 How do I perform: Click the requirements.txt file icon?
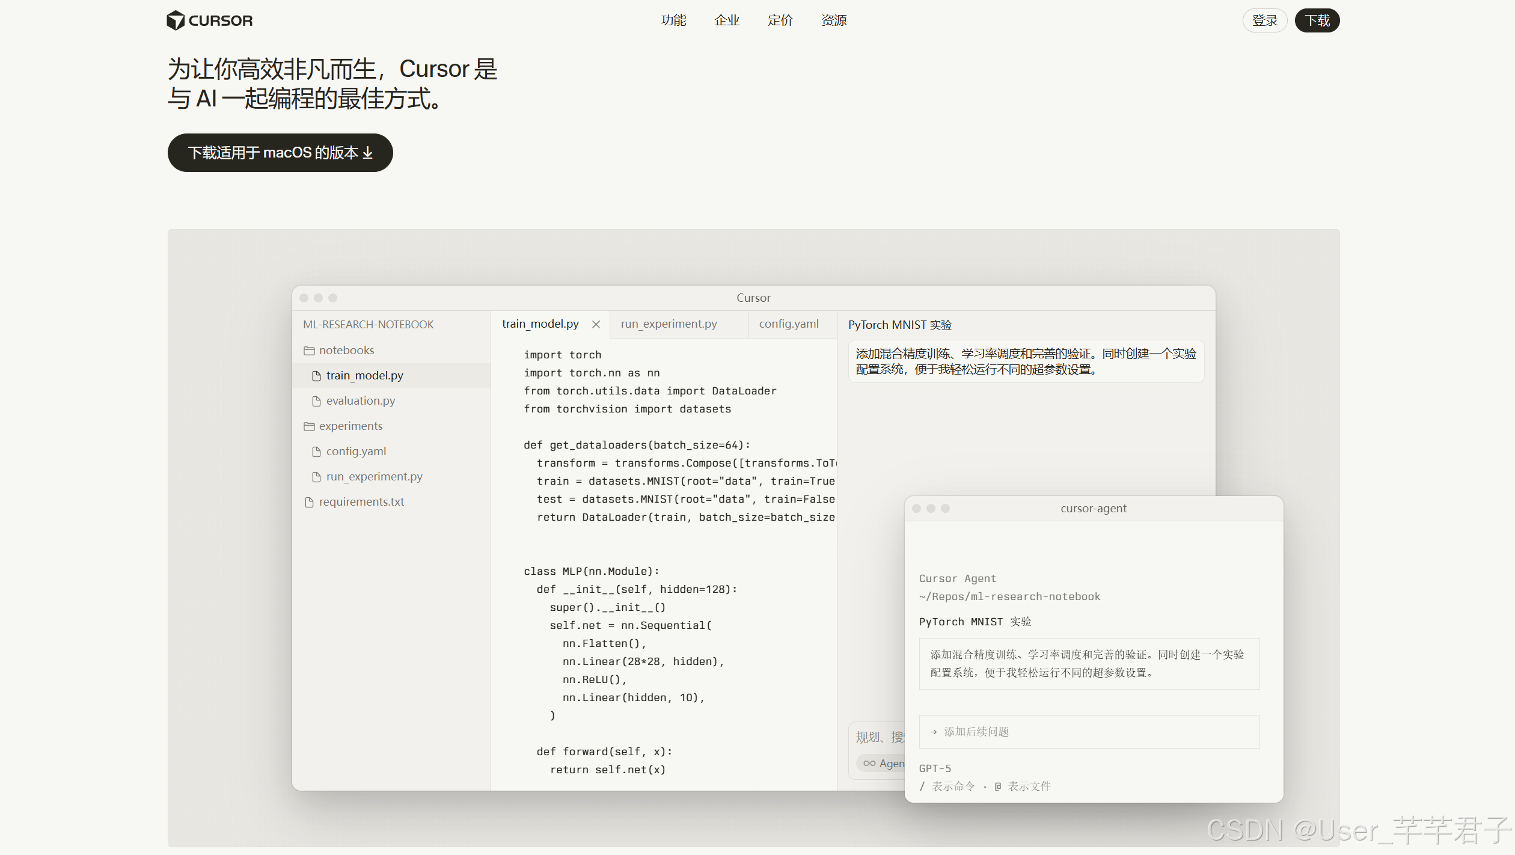coord(309,502)
